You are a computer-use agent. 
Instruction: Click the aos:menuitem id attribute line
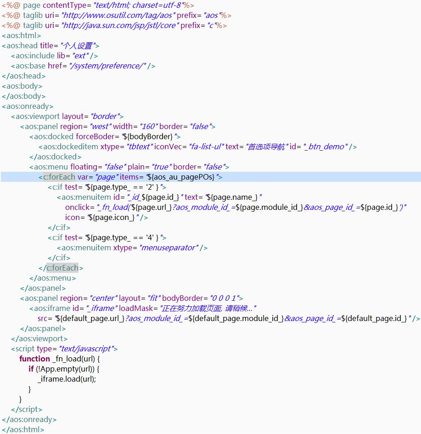tap(159, 197)
